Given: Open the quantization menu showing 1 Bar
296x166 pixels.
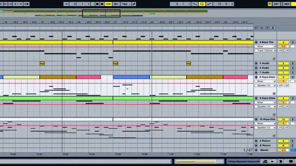Looking at the screenshot, I should coord(126,4).
